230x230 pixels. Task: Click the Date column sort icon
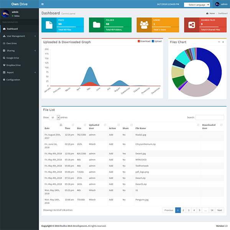coord(61,125)
